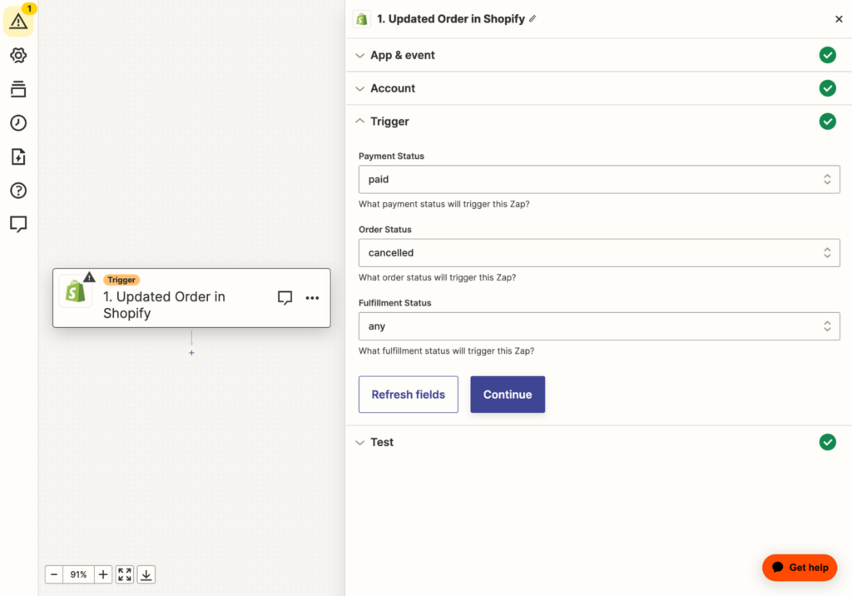Screen dimensions: 852x596
Task: Zoom out the canvas with minus button
Action: click(x=54, y=574)
